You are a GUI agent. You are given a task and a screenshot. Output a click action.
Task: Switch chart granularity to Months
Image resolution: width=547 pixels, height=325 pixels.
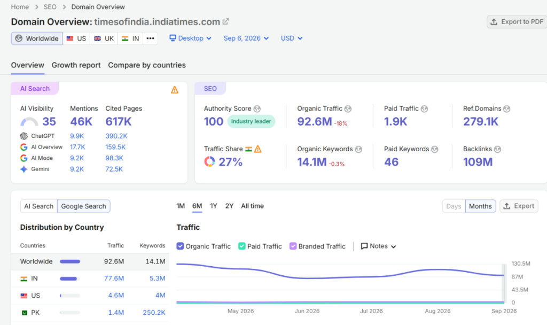(480, 206)
